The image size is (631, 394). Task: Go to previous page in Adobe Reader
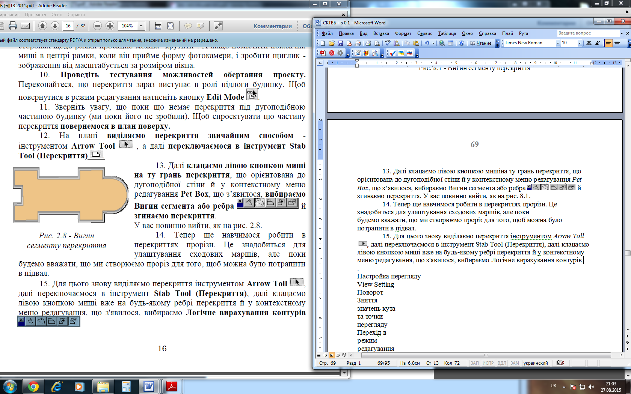click(x=42, y=26)
